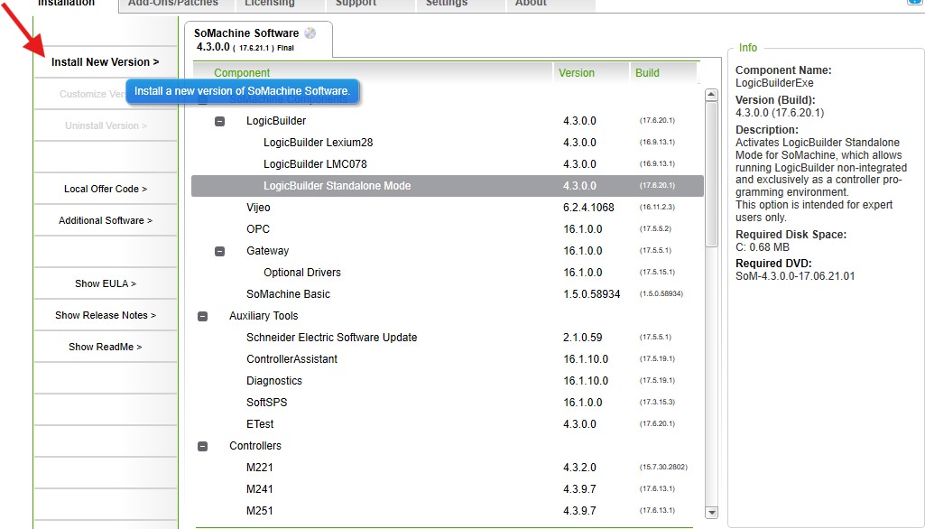This screenshot has width=925, height=529.
Task: Collapse the Auxiliary Tools group
Action: tap(202, 317)
